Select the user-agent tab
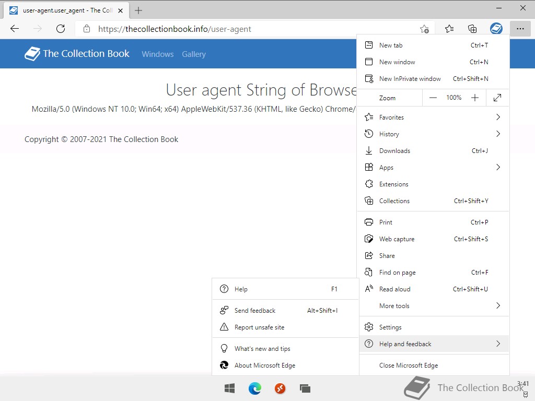Viewport: 535px width, 401px height. pos(66,10)
